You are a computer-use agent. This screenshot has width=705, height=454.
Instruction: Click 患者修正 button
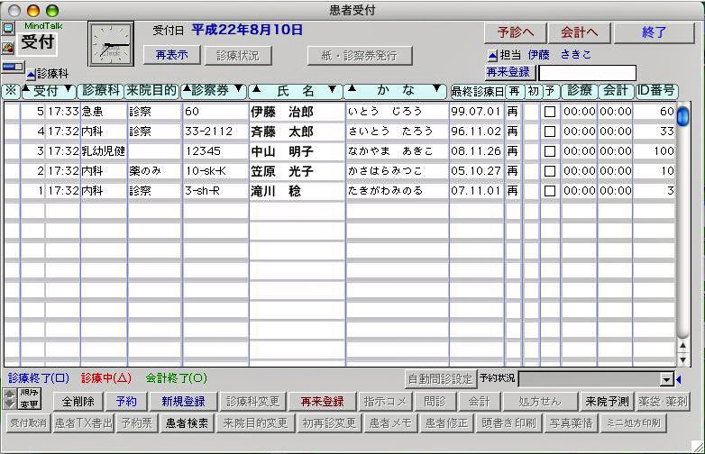pyautogui.click(x=446, y=423)
